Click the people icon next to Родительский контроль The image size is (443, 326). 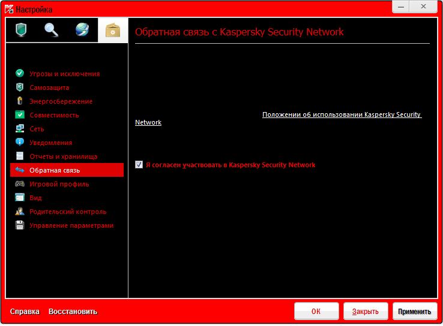click(20, 211)
